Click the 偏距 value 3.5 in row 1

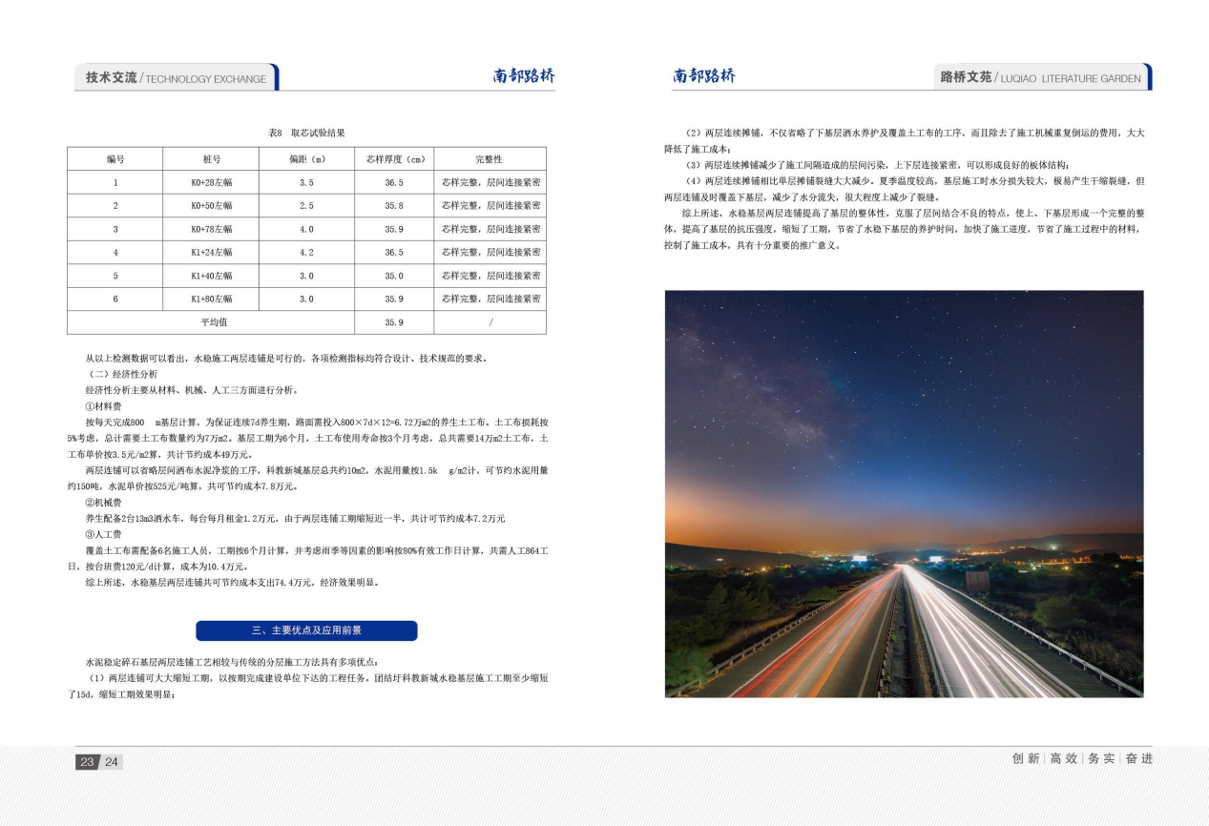[x=306, y=182]
